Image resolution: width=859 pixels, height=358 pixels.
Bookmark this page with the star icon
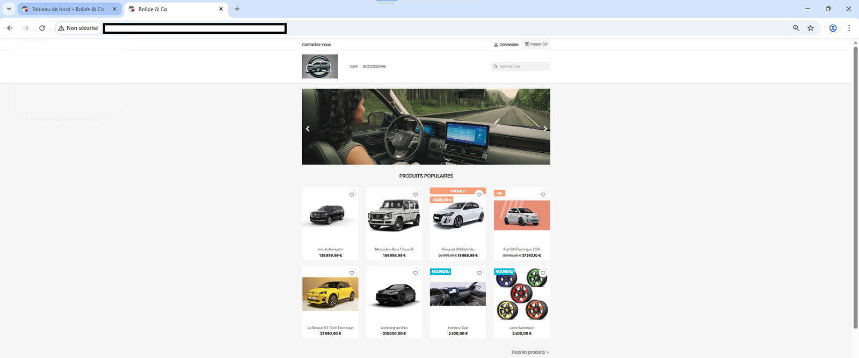point(811,28)
